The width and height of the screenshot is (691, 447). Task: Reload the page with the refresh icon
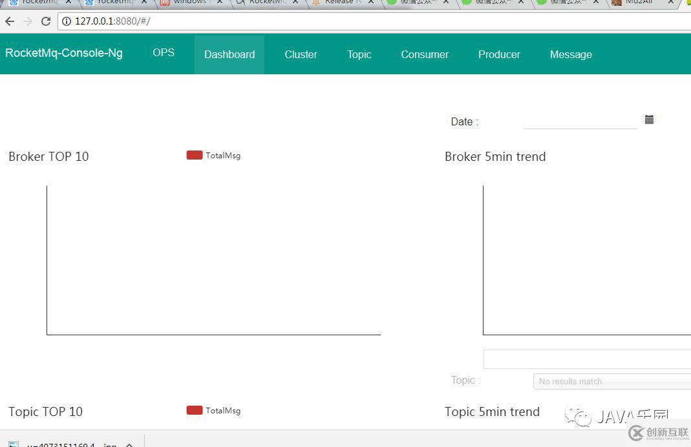click(x=46, y=21)
